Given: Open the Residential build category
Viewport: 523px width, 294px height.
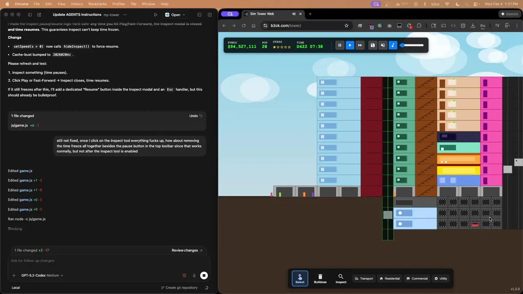Looking at the screenshot, I should tap(389, 278).
